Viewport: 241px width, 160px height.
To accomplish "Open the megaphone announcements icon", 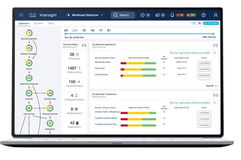I will tap(157, 15).
